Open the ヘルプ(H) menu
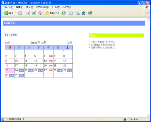 tap(67, 7)
